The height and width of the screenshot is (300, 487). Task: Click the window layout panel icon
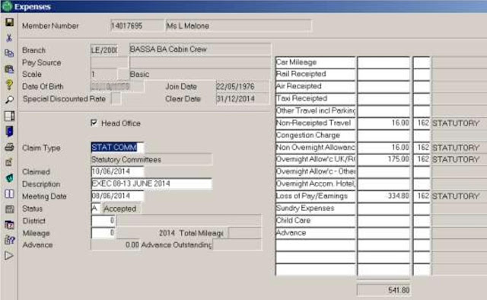pyautogui.click(x=9, y=116)
